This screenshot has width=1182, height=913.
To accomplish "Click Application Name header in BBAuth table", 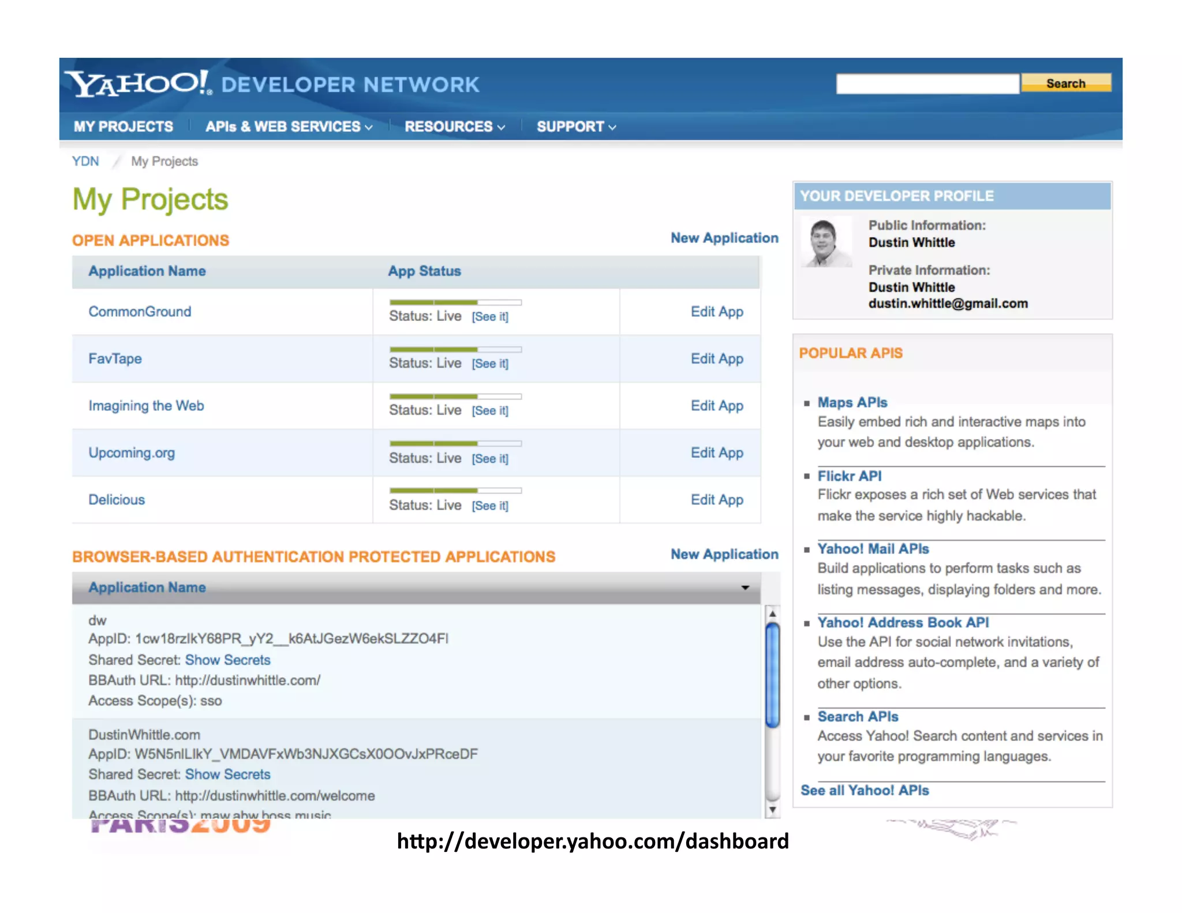I will pyautogui.click(x=147, y=588).
